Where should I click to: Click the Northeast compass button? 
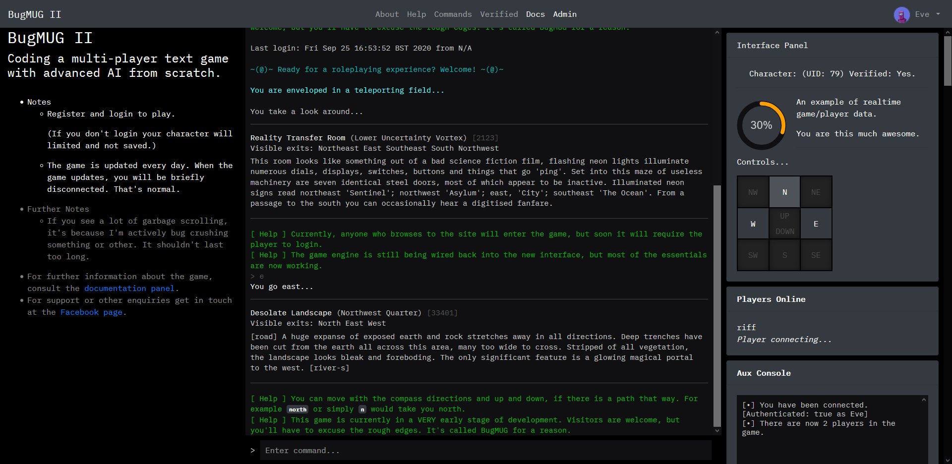tap(816, 192)
